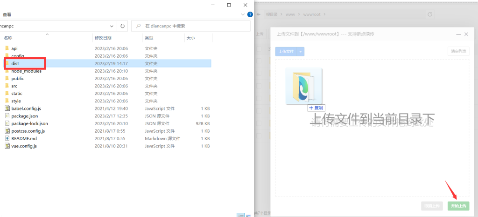
Task: Open the 查看 ribbon tab
Action: (x=7, y=14)
